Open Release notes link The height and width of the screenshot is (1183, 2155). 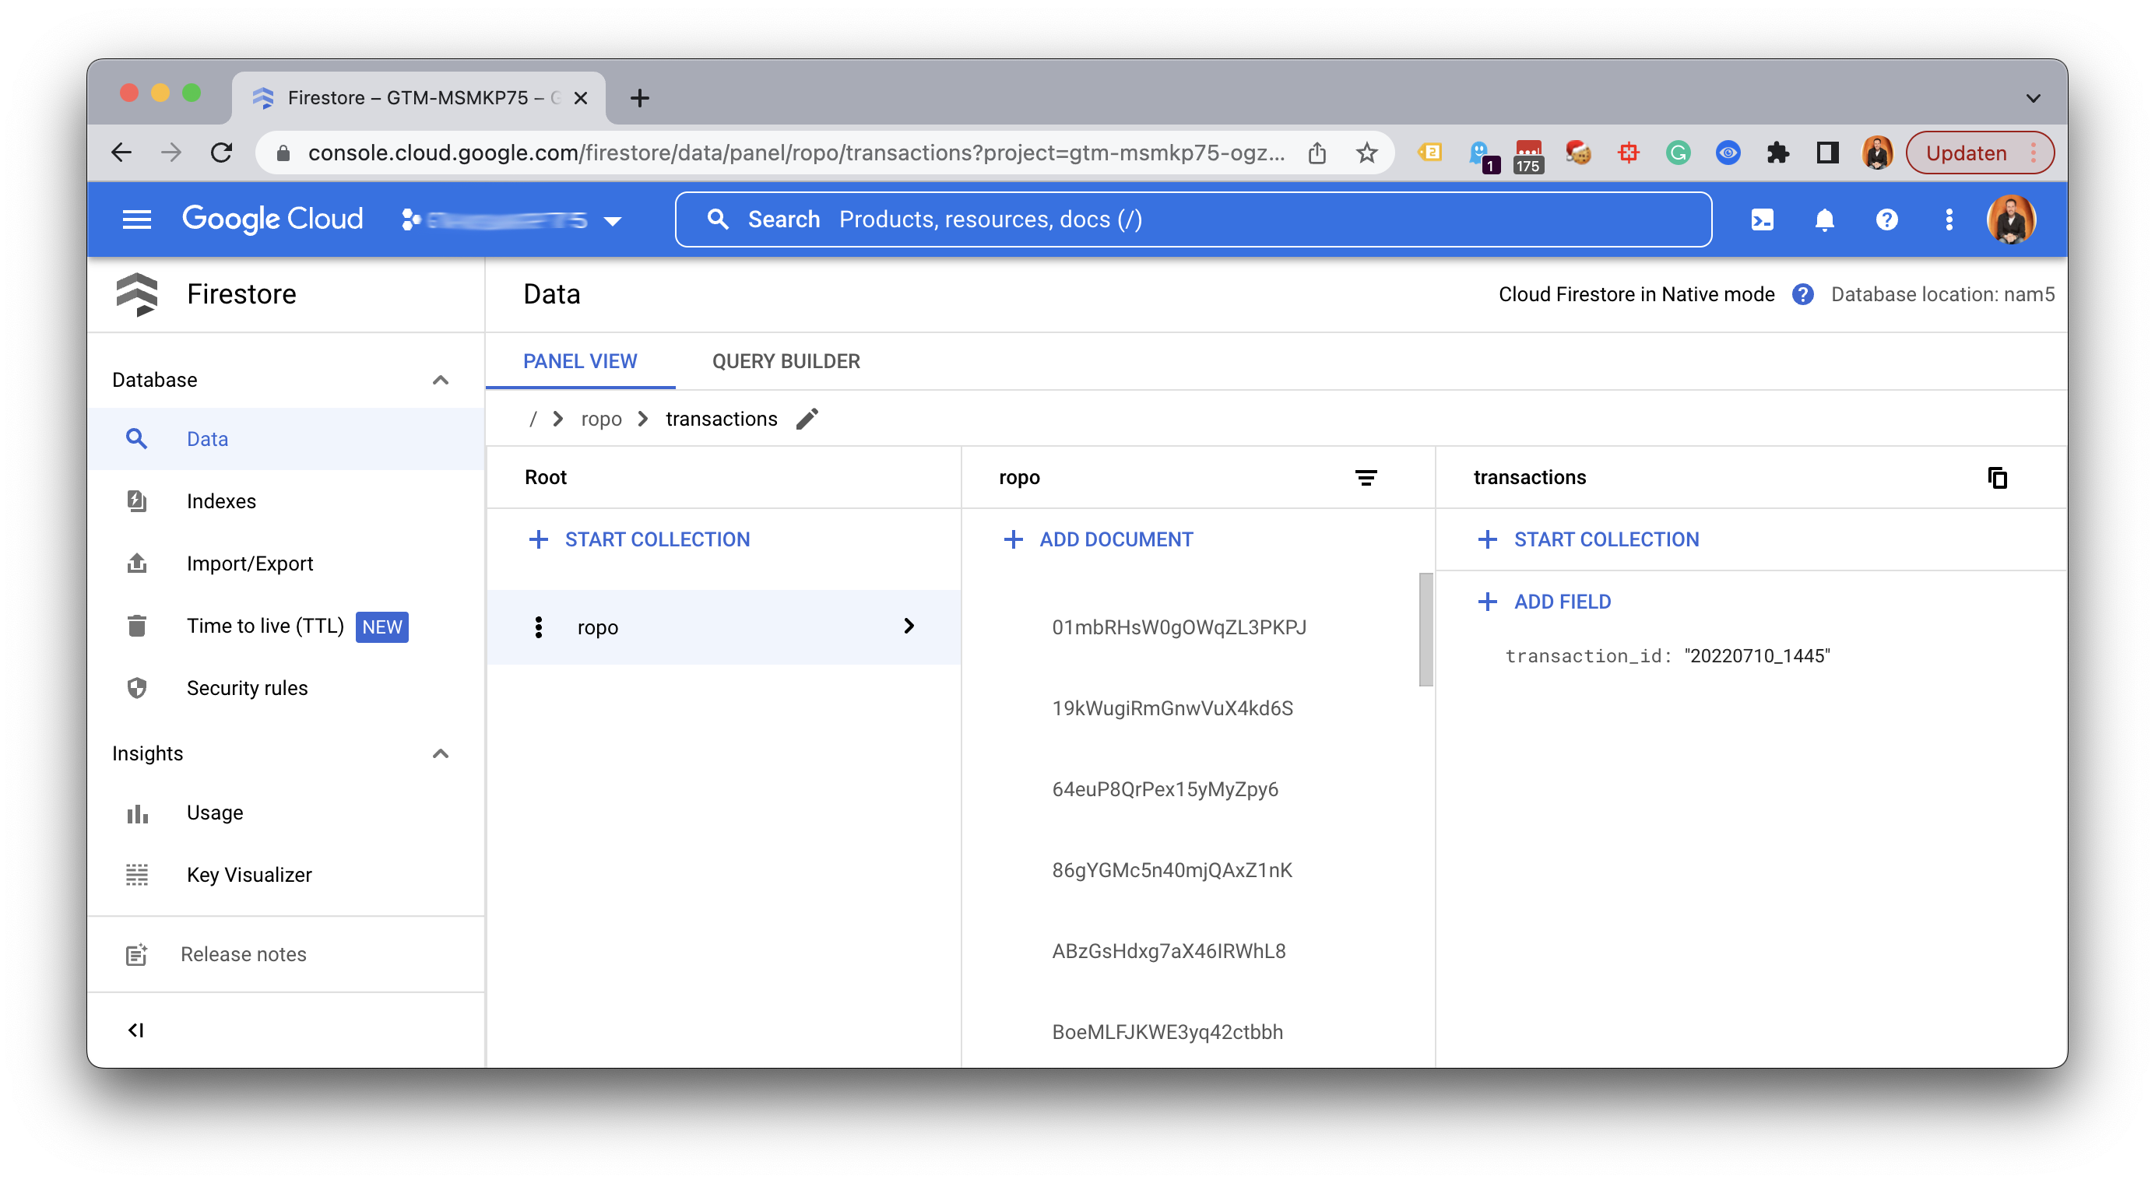pos(286,954)
